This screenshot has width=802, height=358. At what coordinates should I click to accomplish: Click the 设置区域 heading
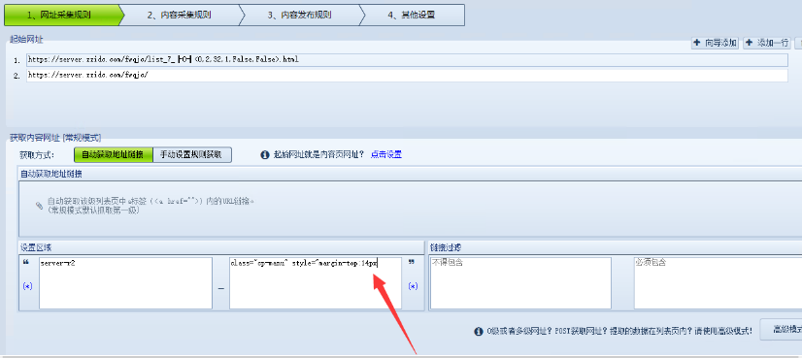(36, 247)
